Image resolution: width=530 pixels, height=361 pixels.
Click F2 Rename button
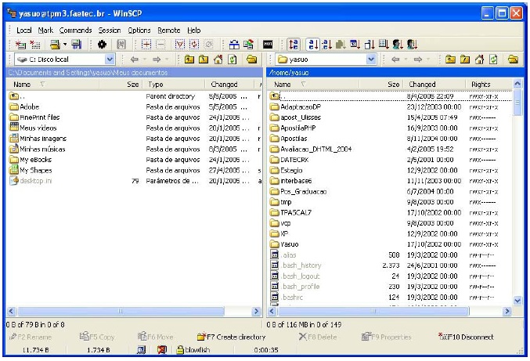(x=31, y=337)
